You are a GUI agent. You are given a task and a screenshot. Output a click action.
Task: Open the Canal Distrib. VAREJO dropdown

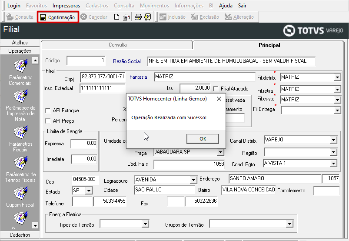pyautogui.click(x=333, y=140)
